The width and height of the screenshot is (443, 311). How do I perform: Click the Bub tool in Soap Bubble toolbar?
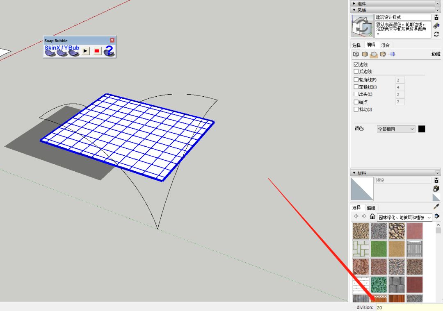[74, 51]
